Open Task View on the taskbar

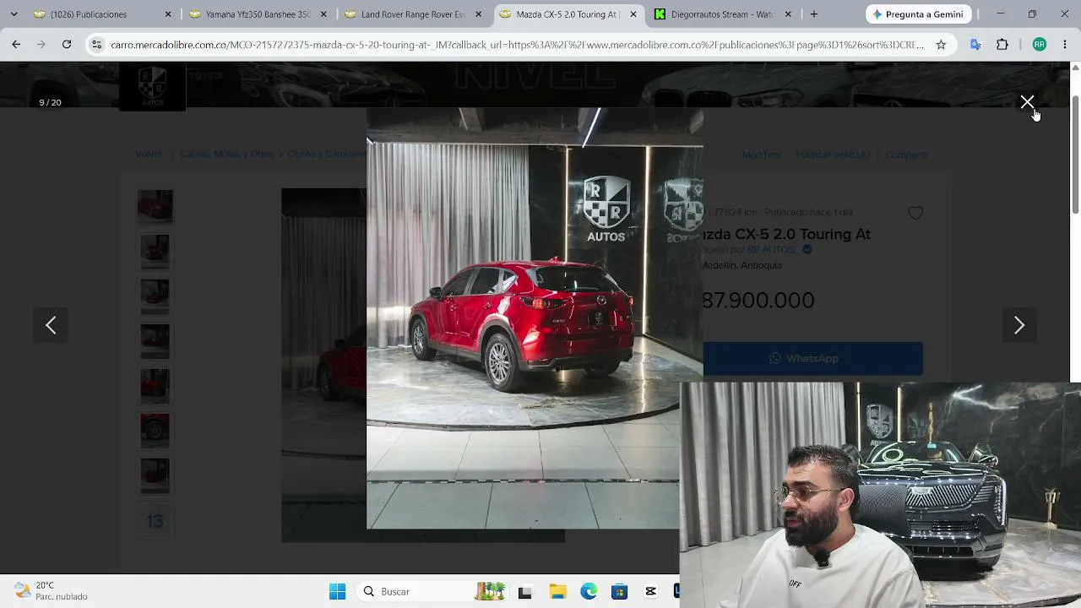pos(524,592)
